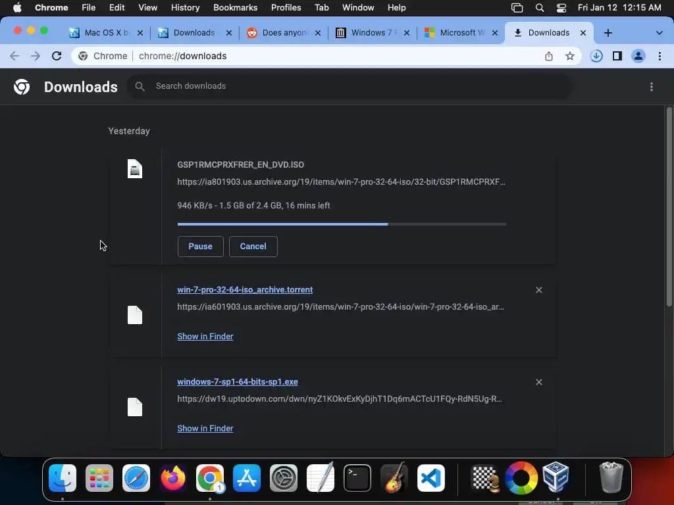Image resolution: width=674 pixels, height=505 pixels.
Task: Open VirtualBox from the Dock
Action: 556,477
